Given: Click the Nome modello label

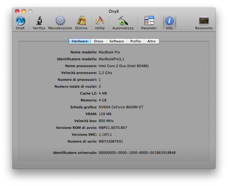Looking at the screenshot, I should [x=84, y=52].
